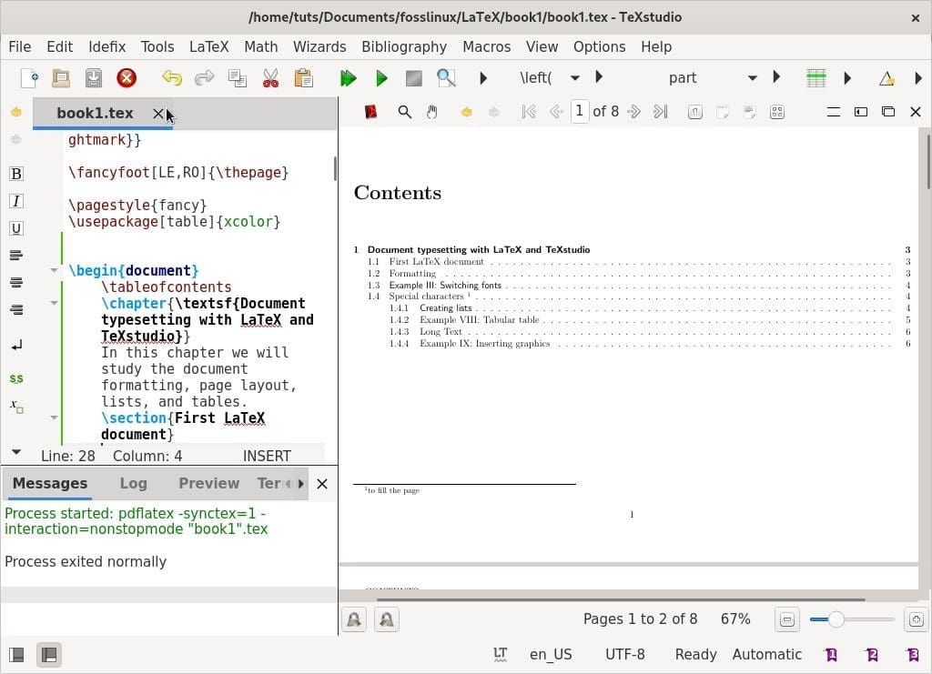Jump to bookmark 2 in the status bar

click(871, 654)
